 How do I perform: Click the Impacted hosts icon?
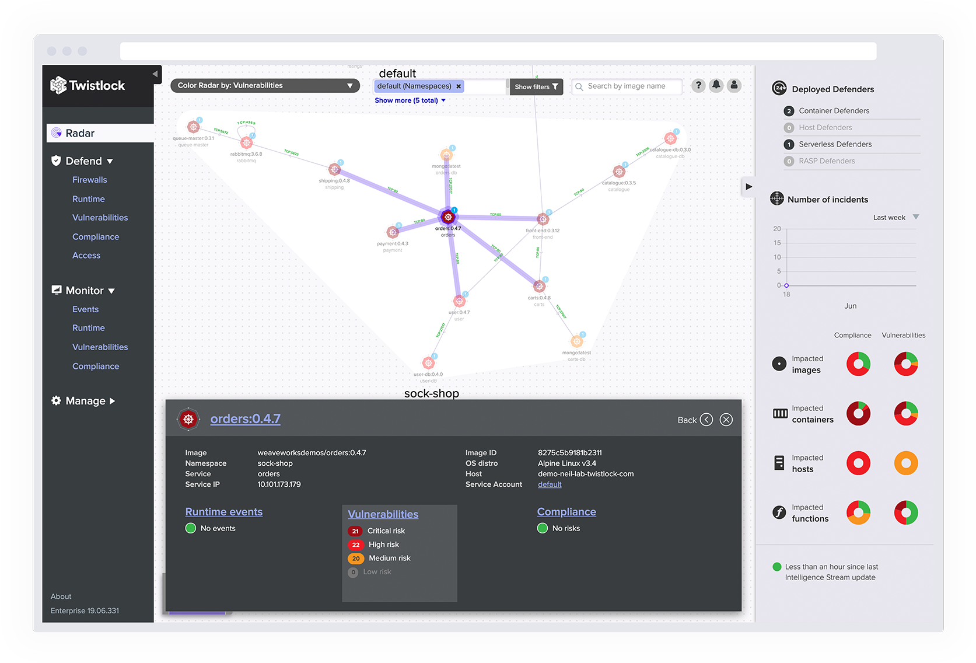coord(779,463)
